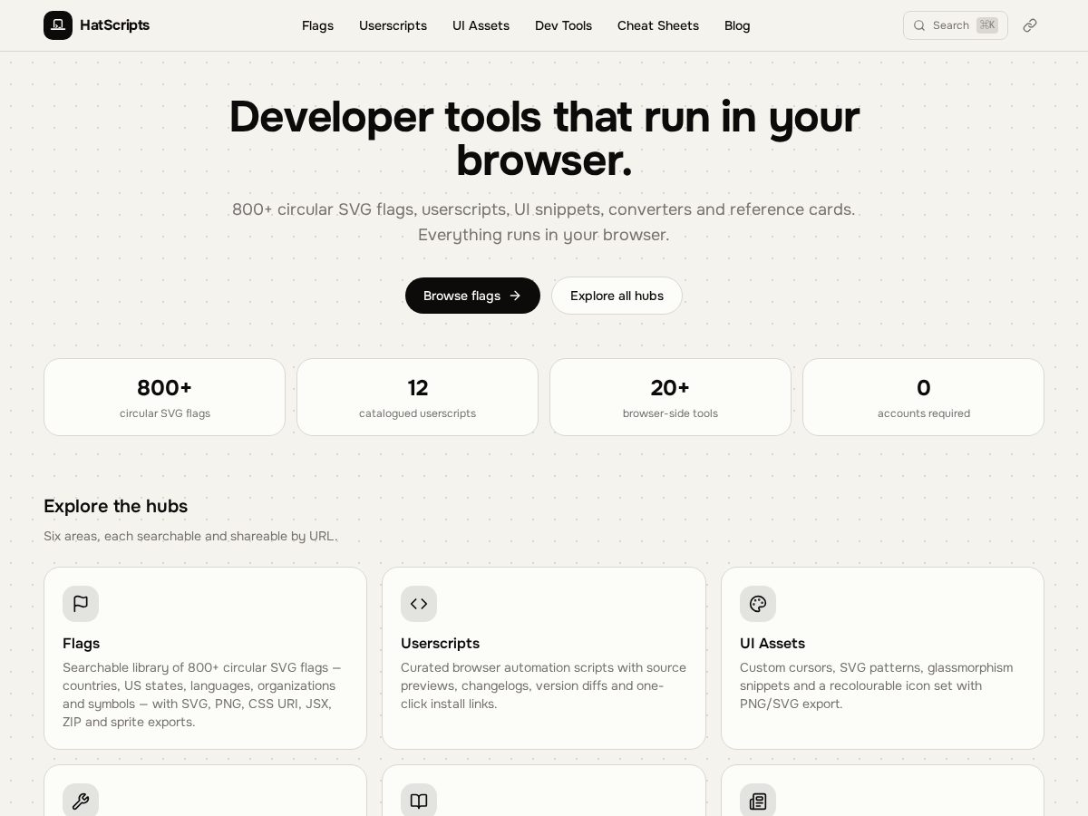Click the link icon in the header
Viewport: 1088px width, 816px height.
coord(1030,25)
